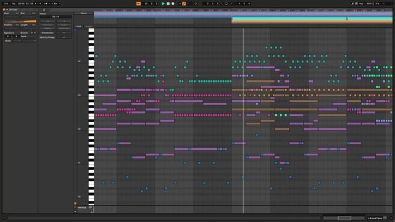
Task: Click the note range field D0-F4
Action: coord(56,17)
